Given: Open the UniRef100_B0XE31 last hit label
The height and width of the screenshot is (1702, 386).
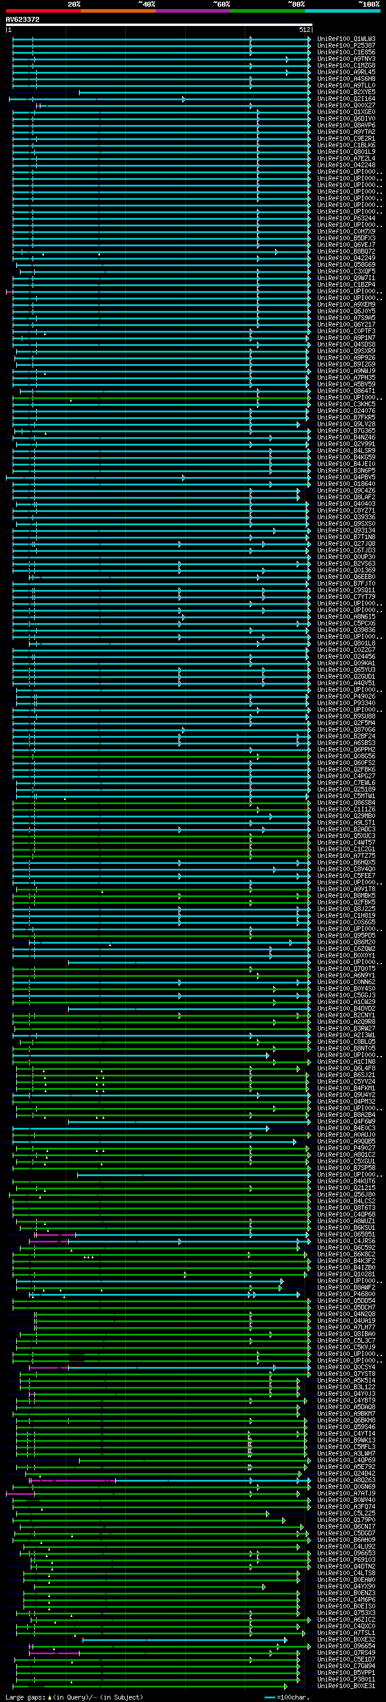Looking at the screenshot, I should pyautogui.click(x=346, y=1686).
